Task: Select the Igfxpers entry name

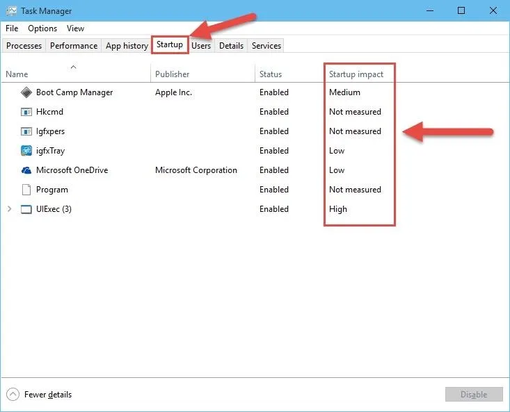Action: click(x=50, y=131)
